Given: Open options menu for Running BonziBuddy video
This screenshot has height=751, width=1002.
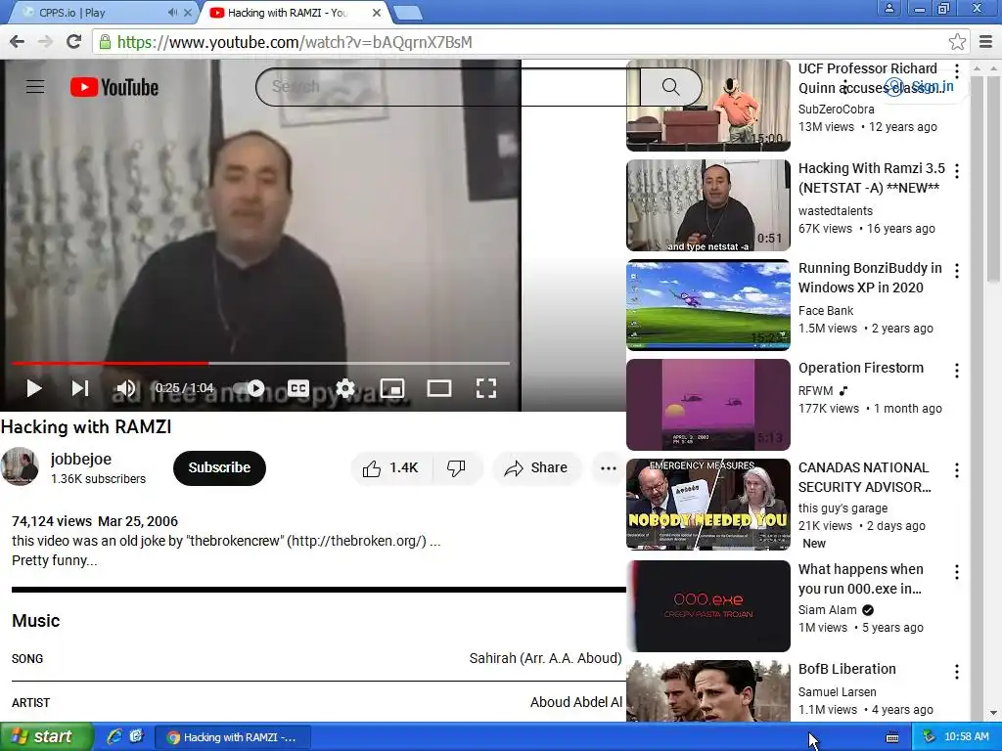Looking at the screenshot, I should tap(957, 271).
